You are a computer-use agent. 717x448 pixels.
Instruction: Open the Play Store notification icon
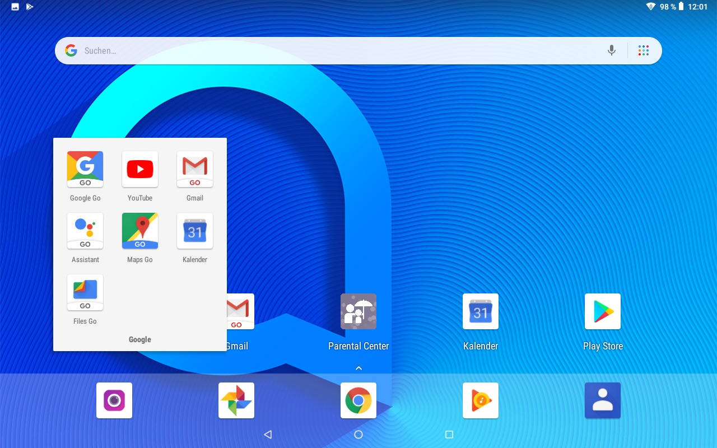(30, 7)
